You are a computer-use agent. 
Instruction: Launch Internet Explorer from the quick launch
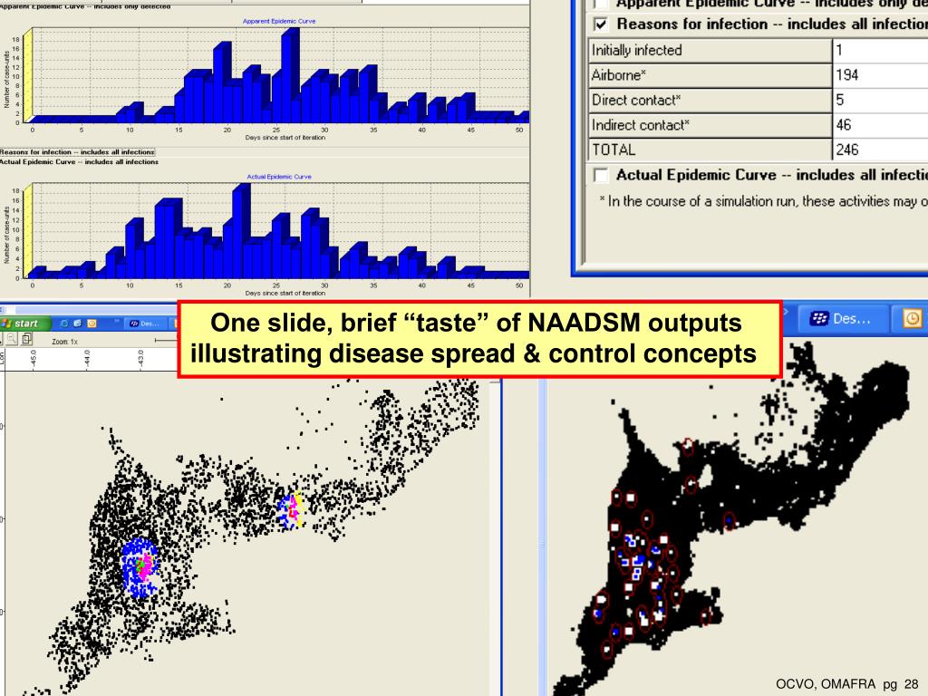coord(64,324)
